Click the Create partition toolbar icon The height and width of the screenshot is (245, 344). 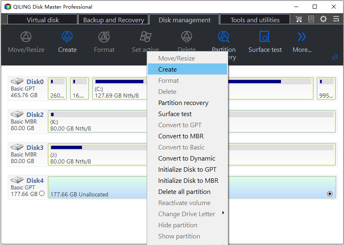[x=67, y=36]
